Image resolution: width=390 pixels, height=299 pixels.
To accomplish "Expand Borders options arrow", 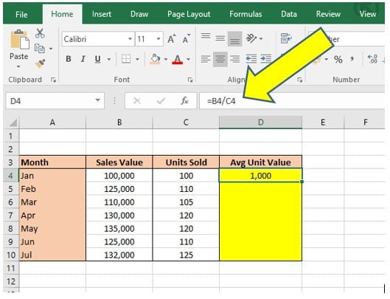I will coord(137,59).
